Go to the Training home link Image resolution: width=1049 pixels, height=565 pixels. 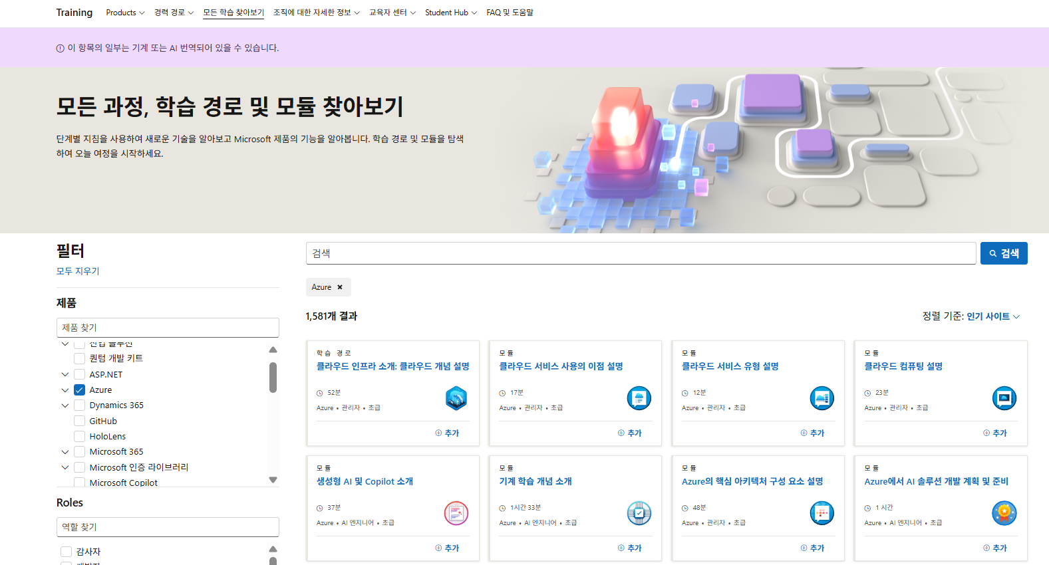75,13
